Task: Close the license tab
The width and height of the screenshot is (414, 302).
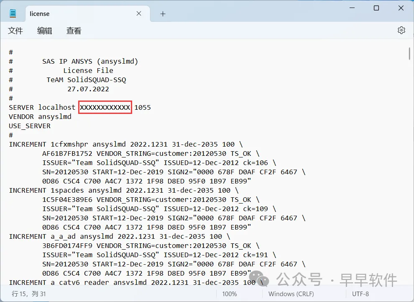Action: click(x=139, y=13)
